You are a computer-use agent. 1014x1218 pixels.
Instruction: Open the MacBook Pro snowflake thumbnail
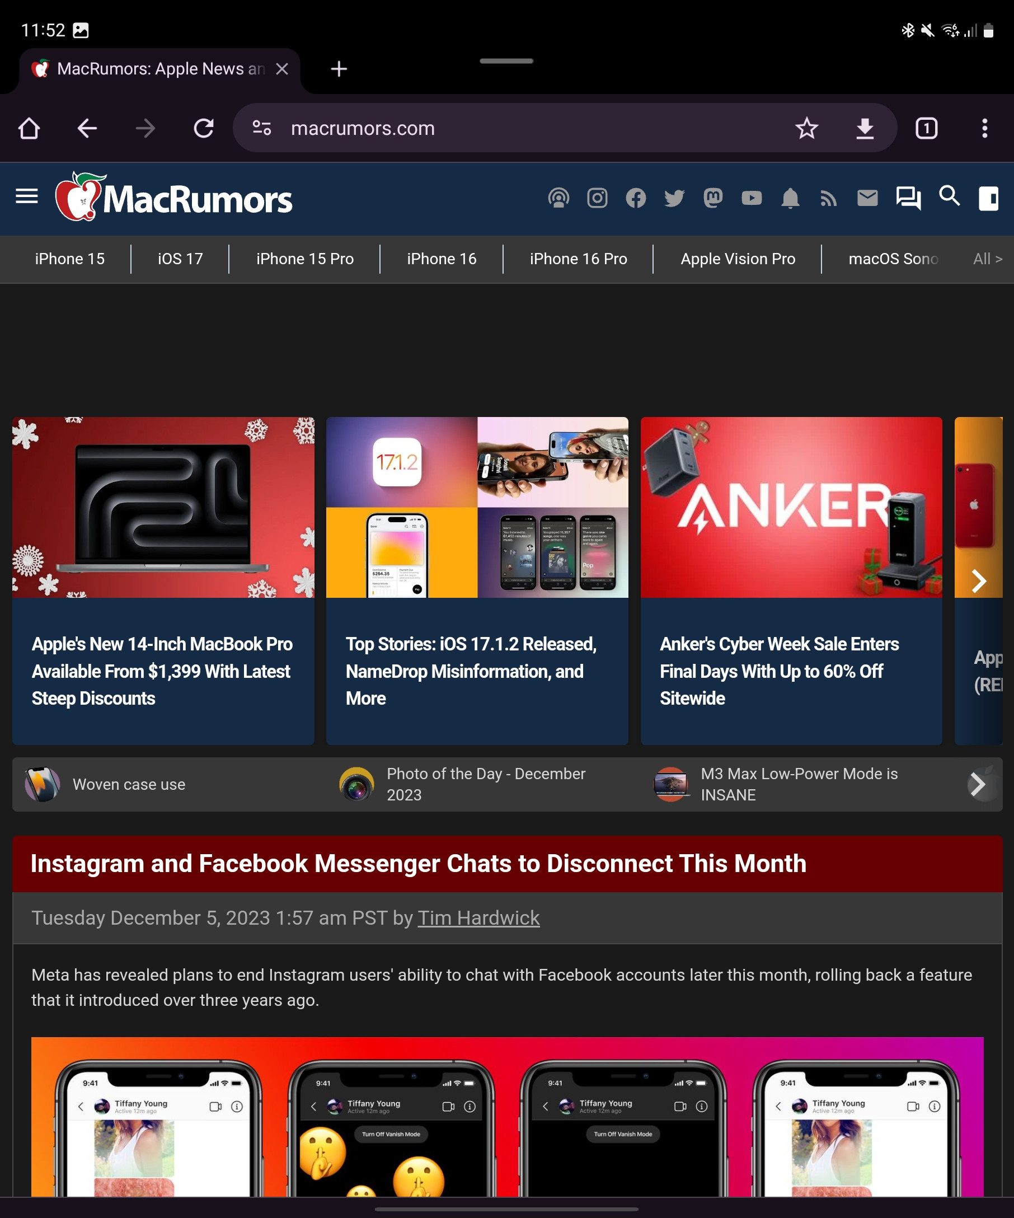point(163,507)
